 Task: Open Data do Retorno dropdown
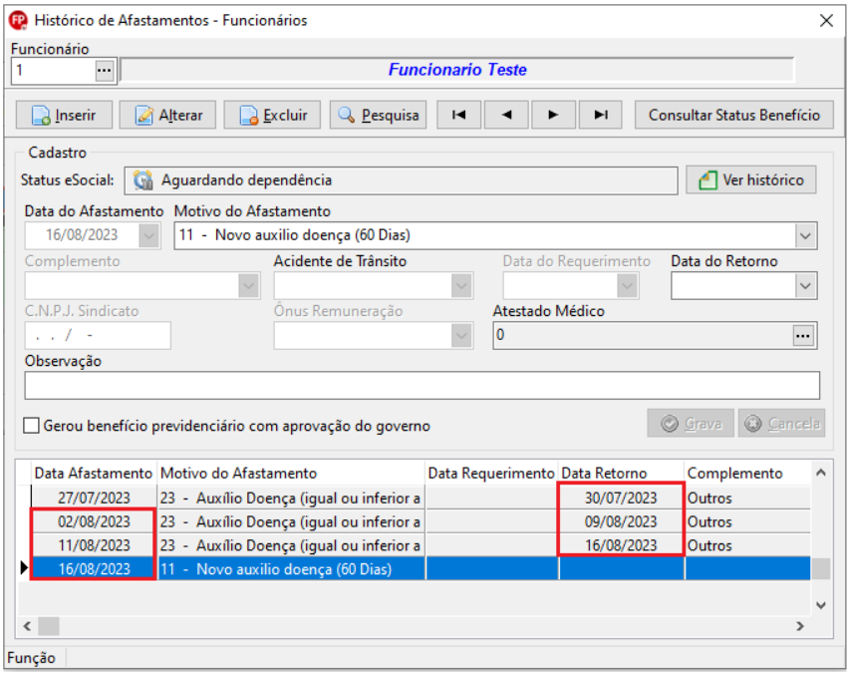[805, 286]
